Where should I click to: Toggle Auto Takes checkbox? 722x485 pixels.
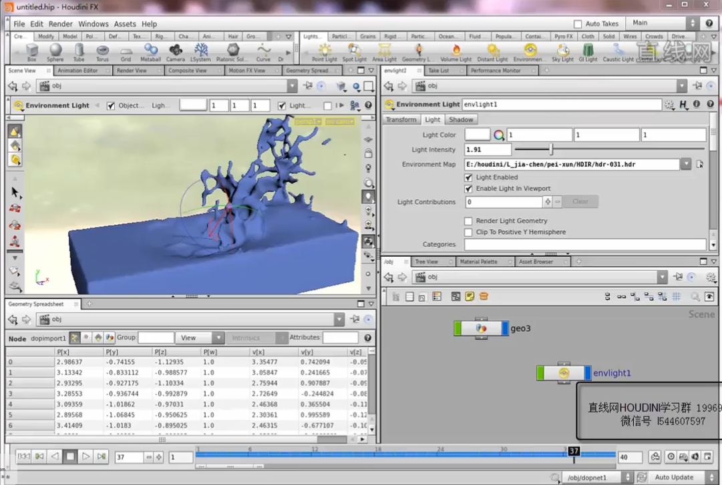(578, 24)
